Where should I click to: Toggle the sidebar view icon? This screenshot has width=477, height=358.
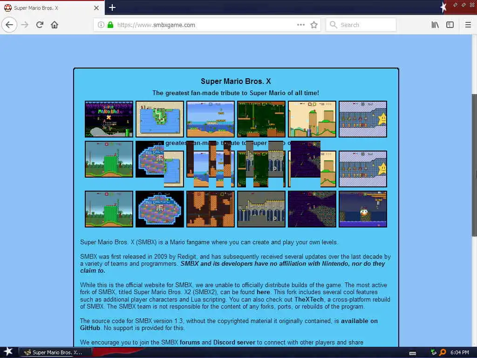(450, 25)
